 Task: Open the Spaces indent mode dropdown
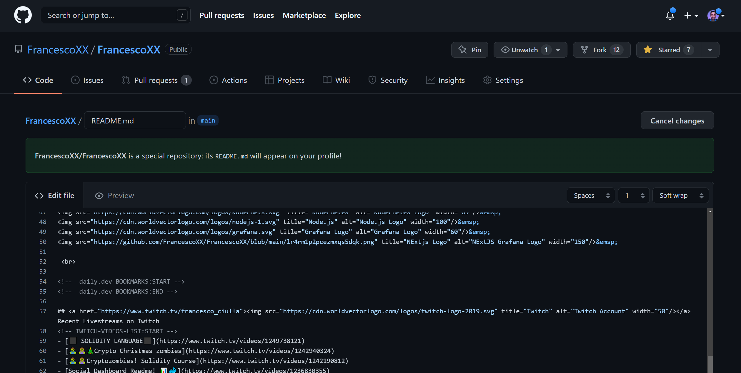591,195
